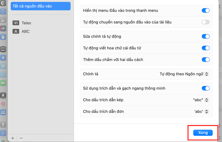Viewport: 222px width, 142px height.
Task: Click the blue Xong button
Action: click(203, 132)
